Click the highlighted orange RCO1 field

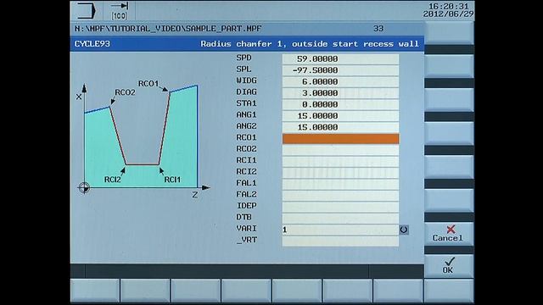(x=340, y=139)
